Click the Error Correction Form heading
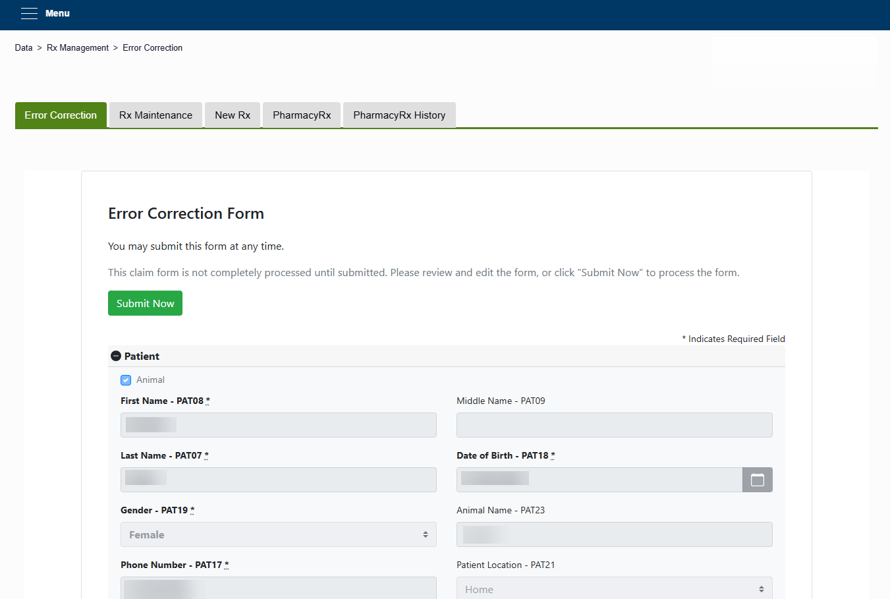The width and height of the screenshot is (890, 599). click(x=186, y=214)
